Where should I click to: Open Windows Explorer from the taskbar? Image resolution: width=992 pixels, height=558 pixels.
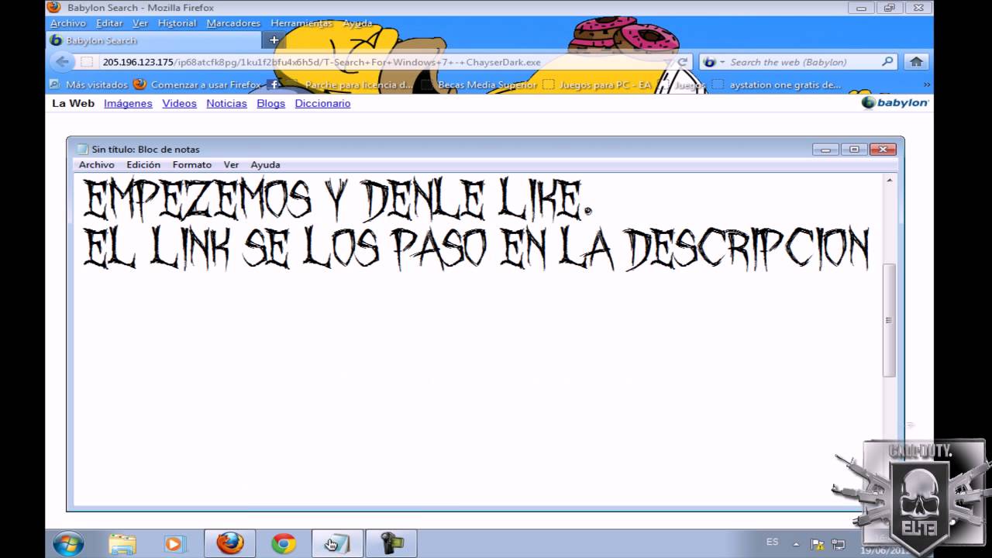coord(122,544)
